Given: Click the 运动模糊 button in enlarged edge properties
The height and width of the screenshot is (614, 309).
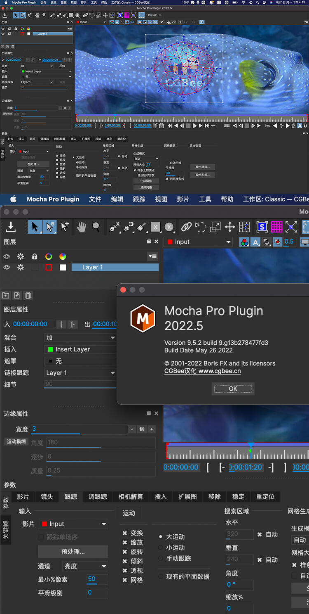Looking at the screenshot, I should tap(16, 441).
